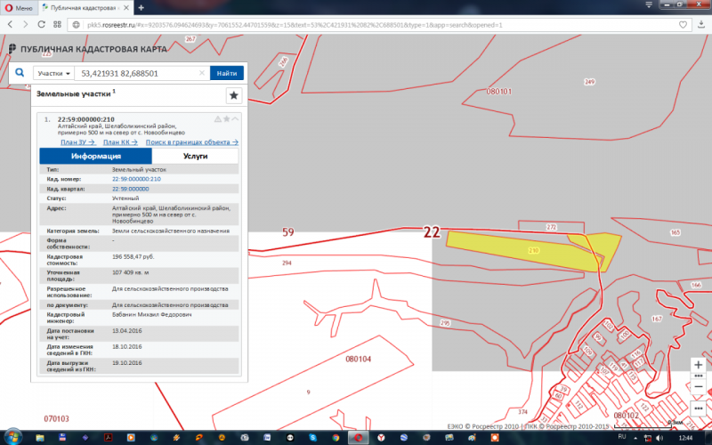Show hidden tray icons with the arrow

tap(635, 438)
